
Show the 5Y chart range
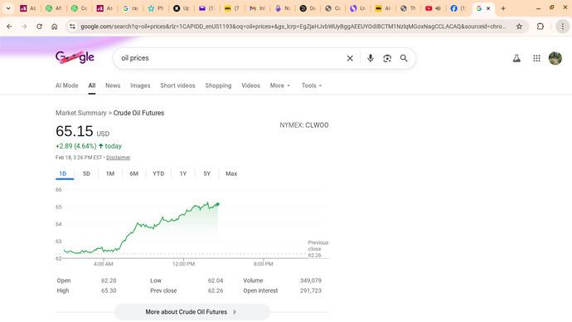(x=207, y=173)
